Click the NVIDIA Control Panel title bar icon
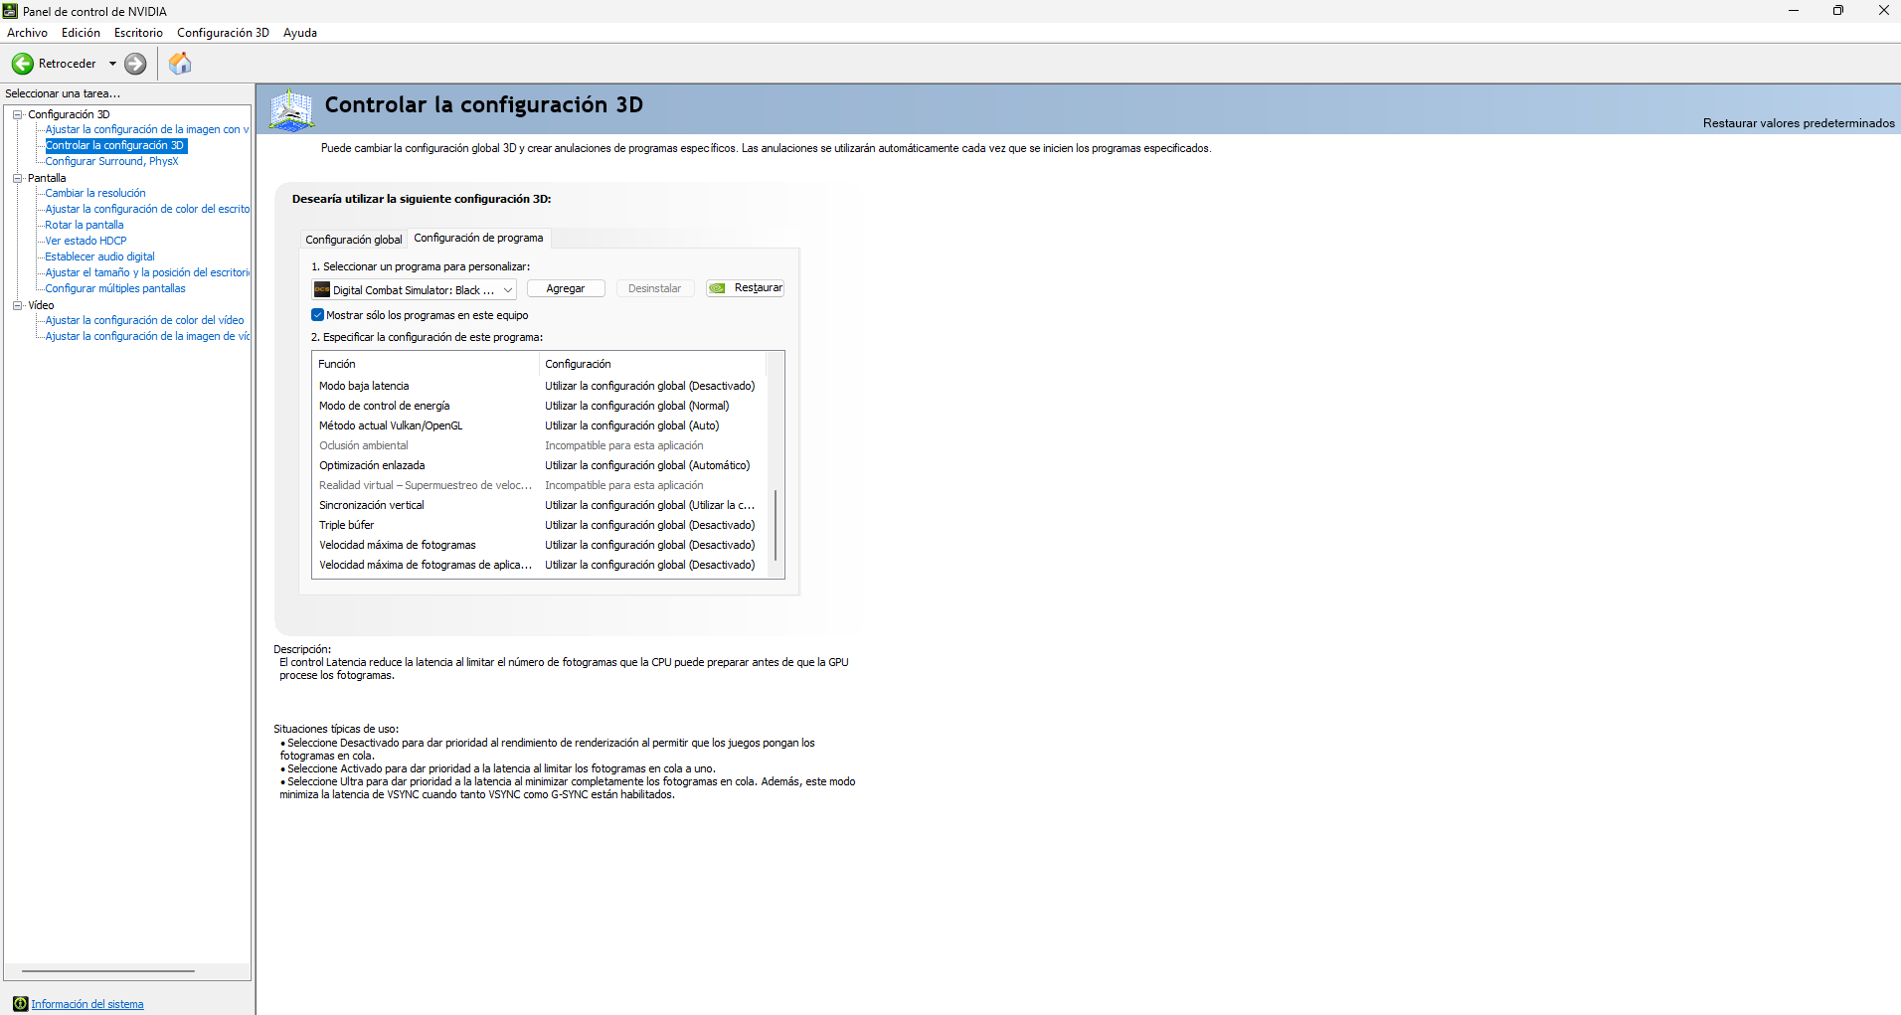Screen dimensions: 1901x1015 pos(10,11)
